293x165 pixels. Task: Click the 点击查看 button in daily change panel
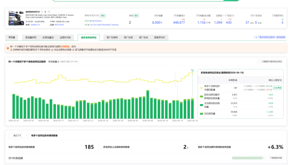(277, 88)
